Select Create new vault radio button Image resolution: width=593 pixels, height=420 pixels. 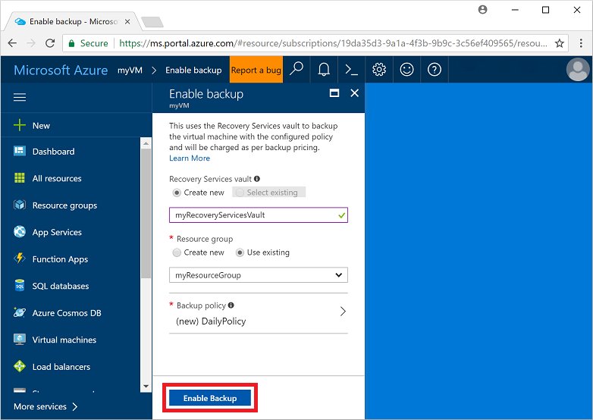point(177,193)
